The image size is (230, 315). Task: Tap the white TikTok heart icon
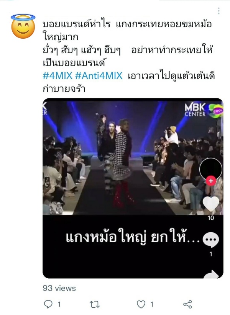pos(211,204)
